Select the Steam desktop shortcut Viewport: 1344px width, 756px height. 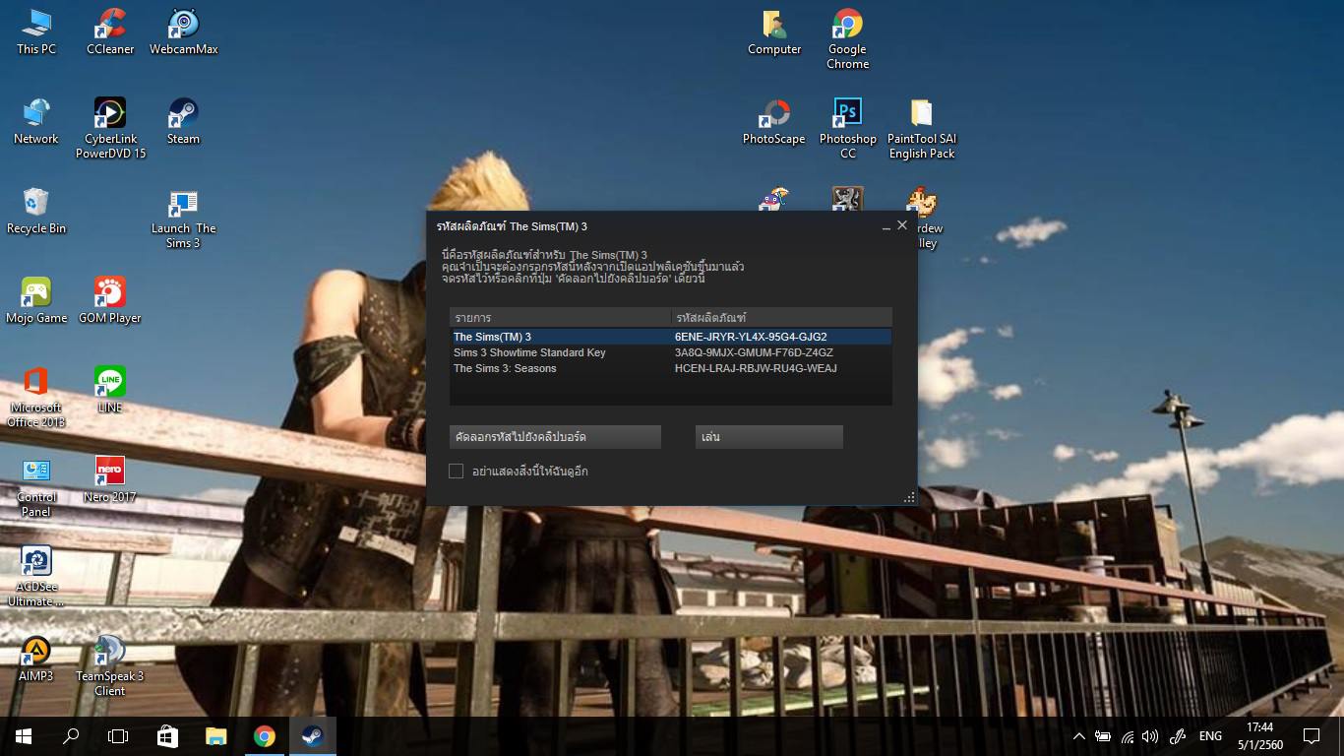coord(183,121)
